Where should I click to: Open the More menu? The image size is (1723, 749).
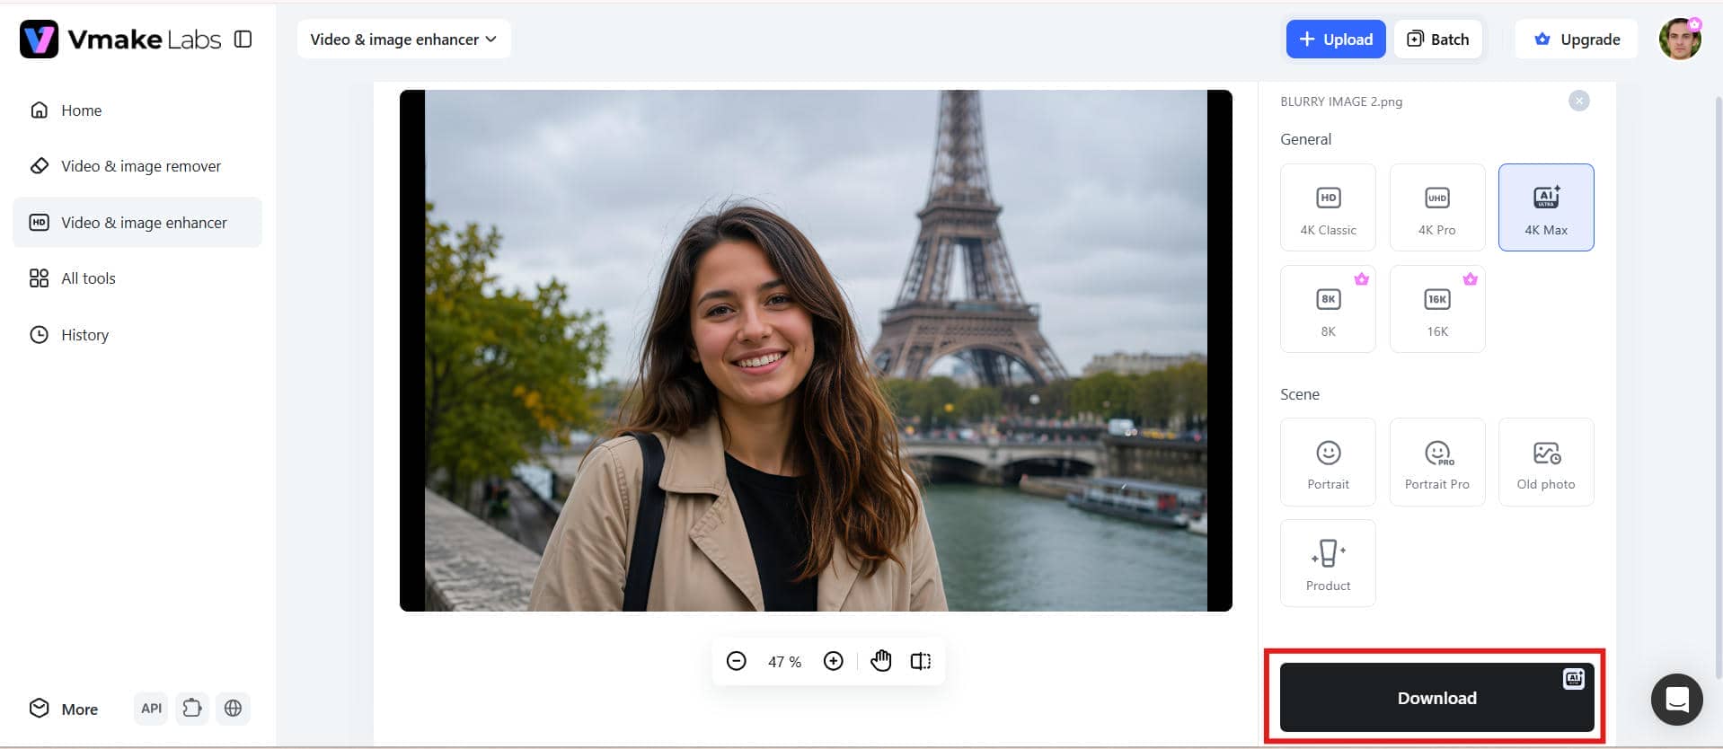(x=64, y=709)
